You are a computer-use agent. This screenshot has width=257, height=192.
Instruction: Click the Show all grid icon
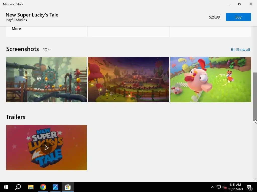[233, 49]
